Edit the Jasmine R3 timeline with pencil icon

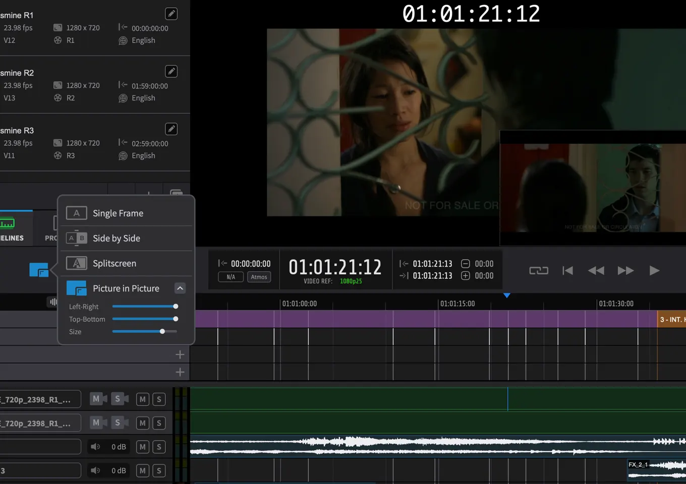click(171, 129)
